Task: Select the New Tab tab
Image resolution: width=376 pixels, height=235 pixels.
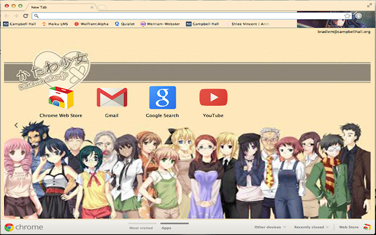Action: [x=60, y=7]
